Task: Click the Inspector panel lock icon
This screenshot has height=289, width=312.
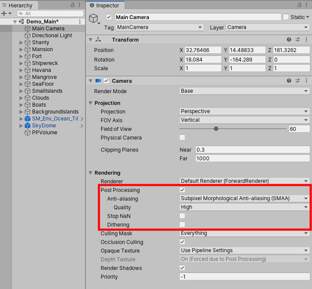Action: click(299, 5)
